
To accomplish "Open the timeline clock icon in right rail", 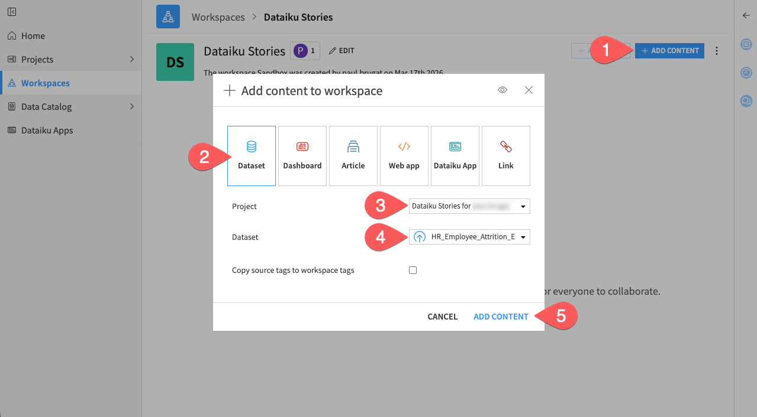I will click(x=746, y=73).
